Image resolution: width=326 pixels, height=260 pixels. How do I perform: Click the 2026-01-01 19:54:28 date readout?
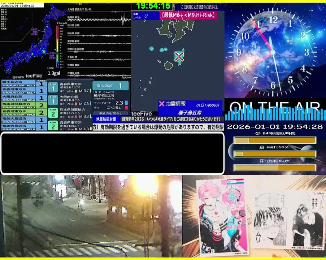275,127
